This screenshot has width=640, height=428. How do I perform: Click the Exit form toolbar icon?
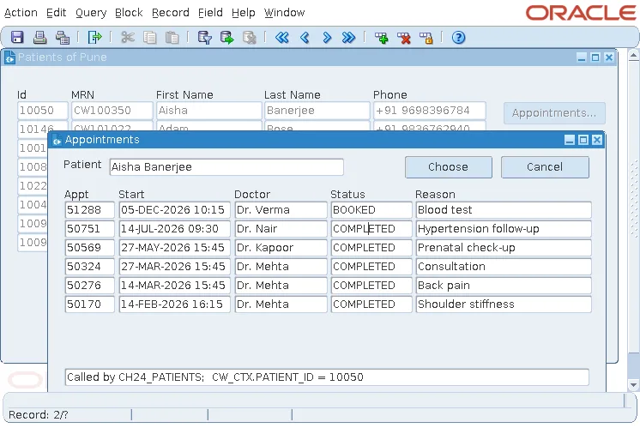coord(94,38)
